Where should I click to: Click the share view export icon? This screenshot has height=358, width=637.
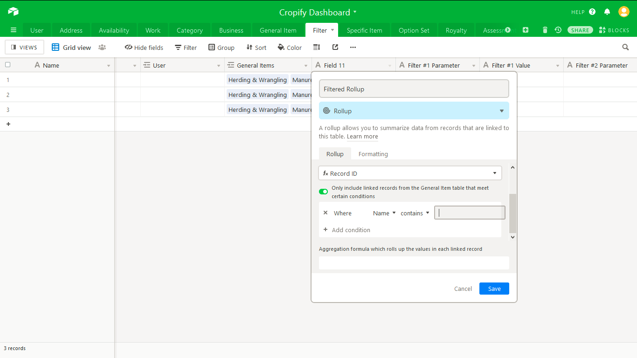[335, 48]
